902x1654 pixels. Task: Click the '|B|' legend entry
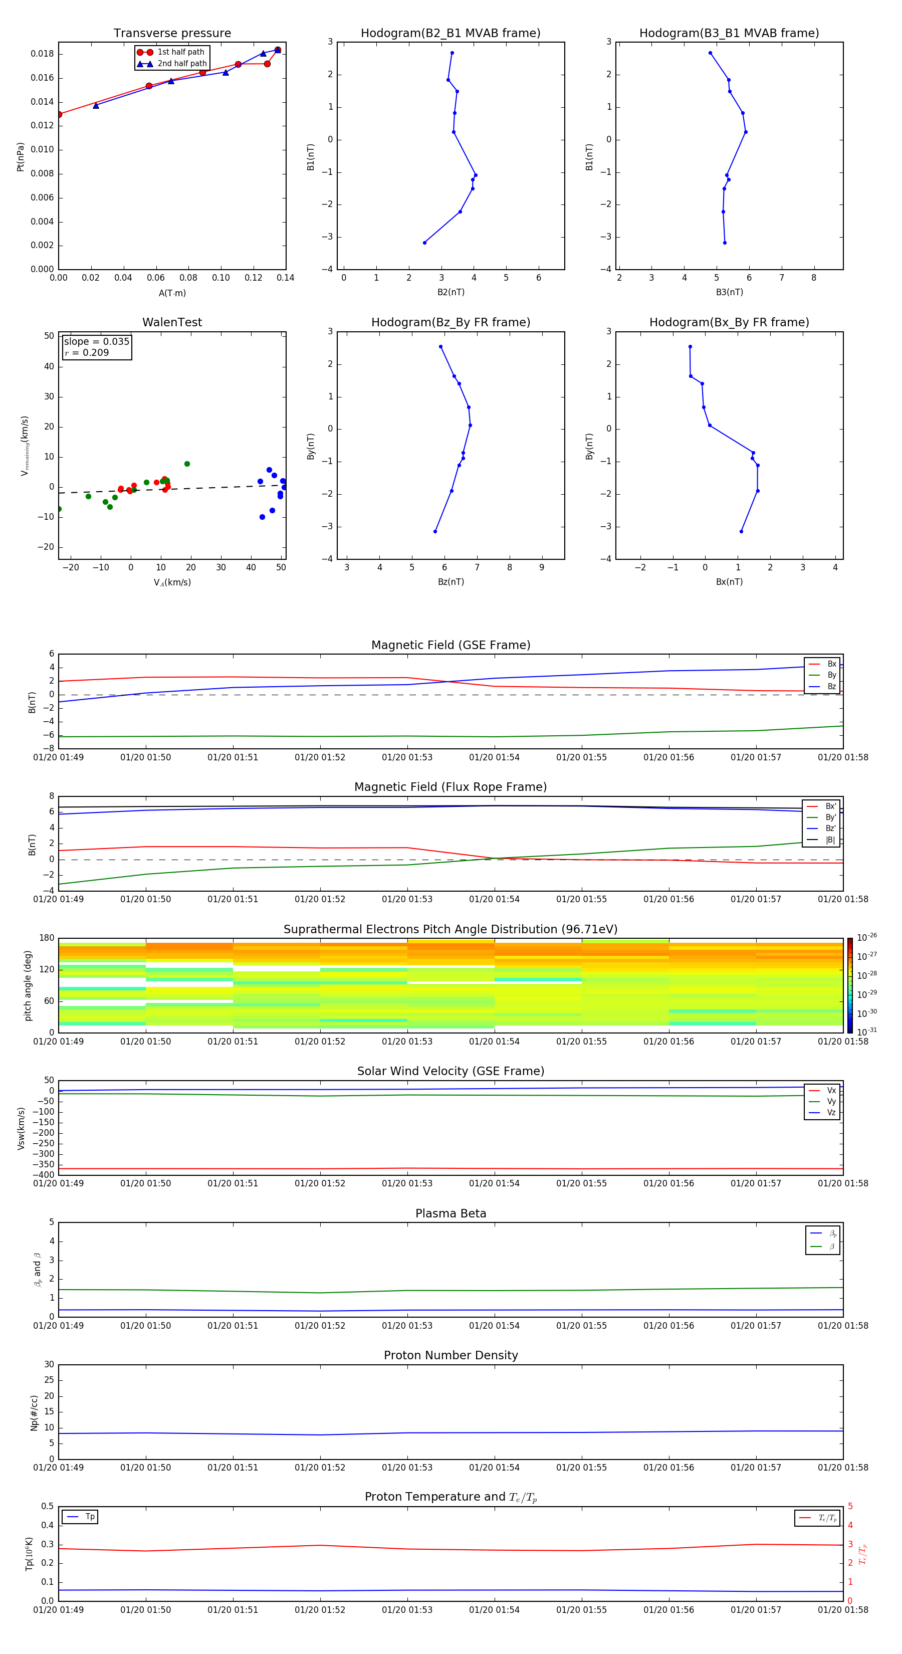coord(822,841)
